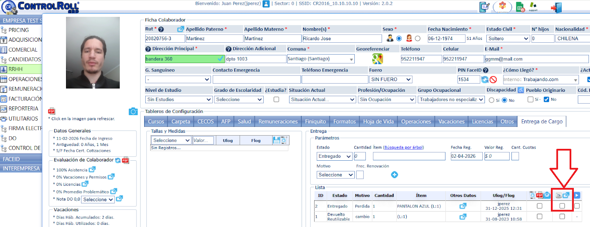Click the Georeferenciar map icon
Screen dimensions: 590x227
(x=377, y=59)
